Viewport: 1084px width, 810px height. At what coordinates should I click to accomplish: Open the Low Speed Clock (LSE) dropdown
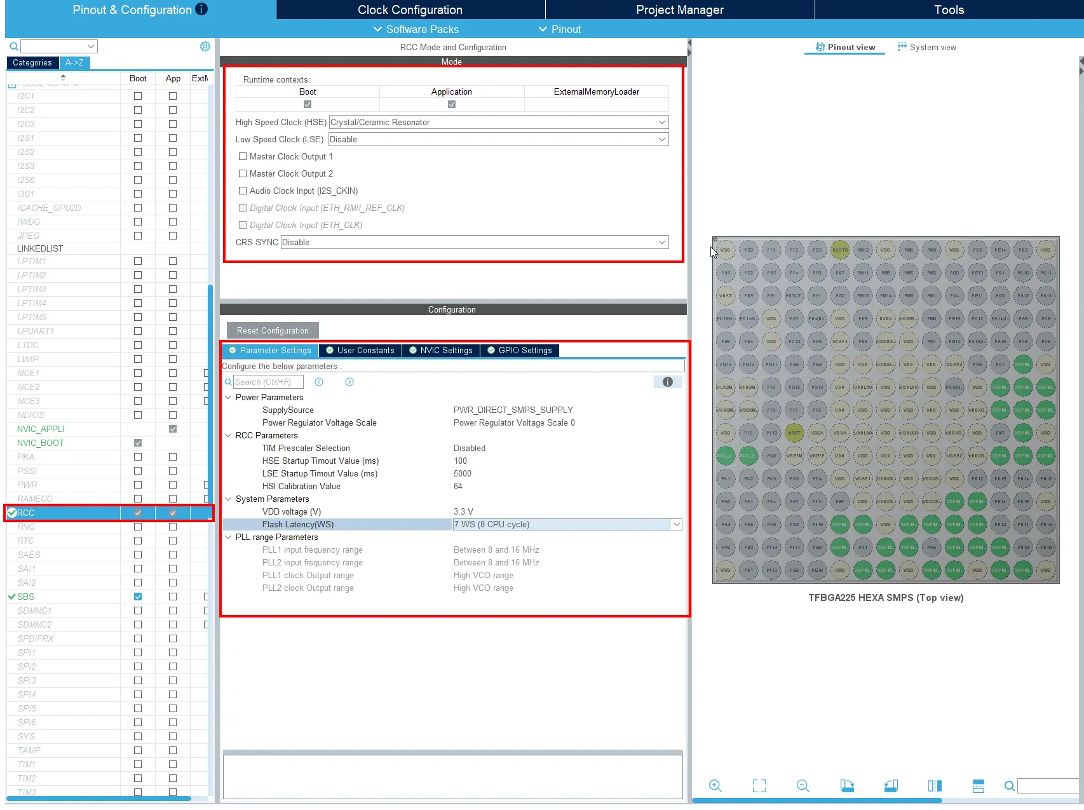[x=499, y=139]
